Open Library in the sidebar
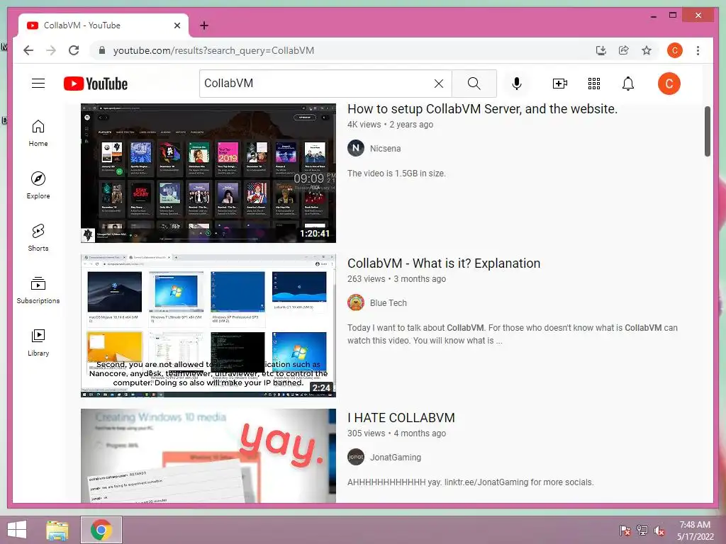The image size is (726, 544). click(x=38, y=342)
